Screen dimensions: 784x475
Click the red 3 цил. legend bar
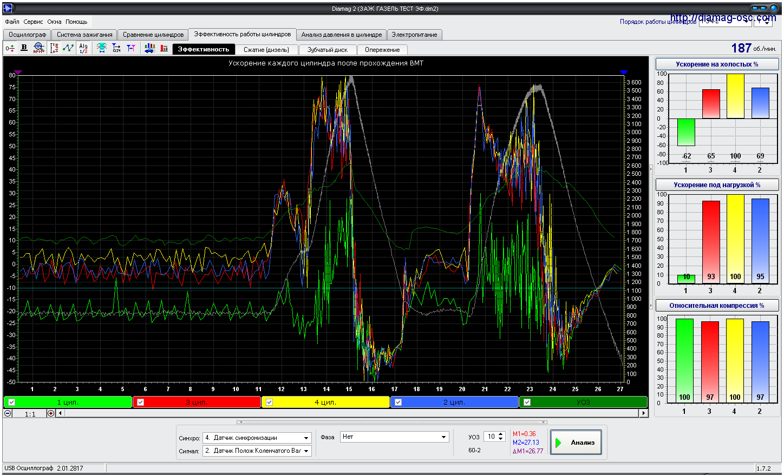pyautogui.click(x=197, y=402)
